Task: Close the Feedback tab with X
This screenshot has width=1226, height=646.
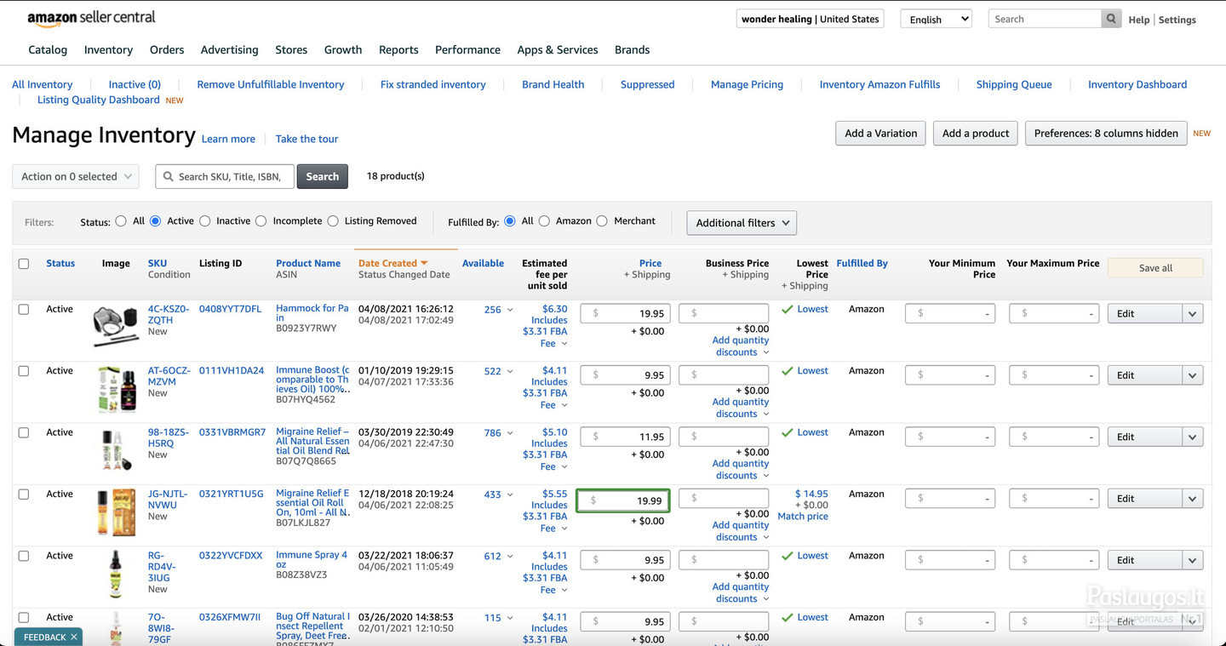Action: click(74, 637)
